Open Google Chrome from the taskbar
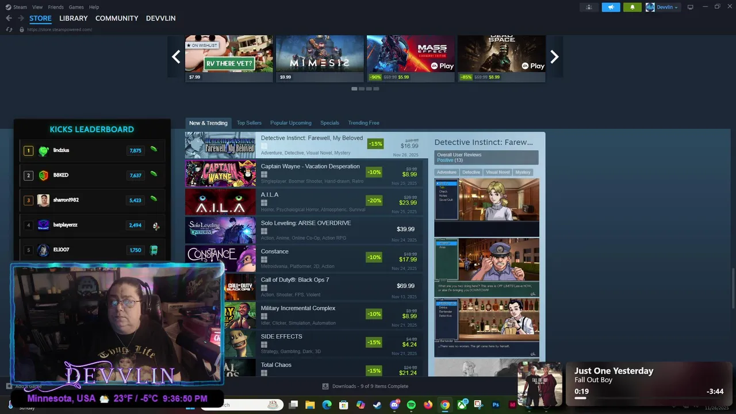Screen dimensions: 736x414 point(444,405)
